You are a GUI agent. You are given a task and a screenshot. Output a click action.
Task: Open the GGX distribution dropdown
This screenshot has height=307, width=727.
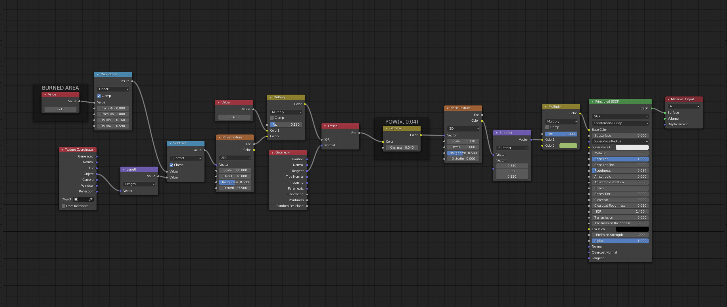pyautogui.click(x=620, y=116)
